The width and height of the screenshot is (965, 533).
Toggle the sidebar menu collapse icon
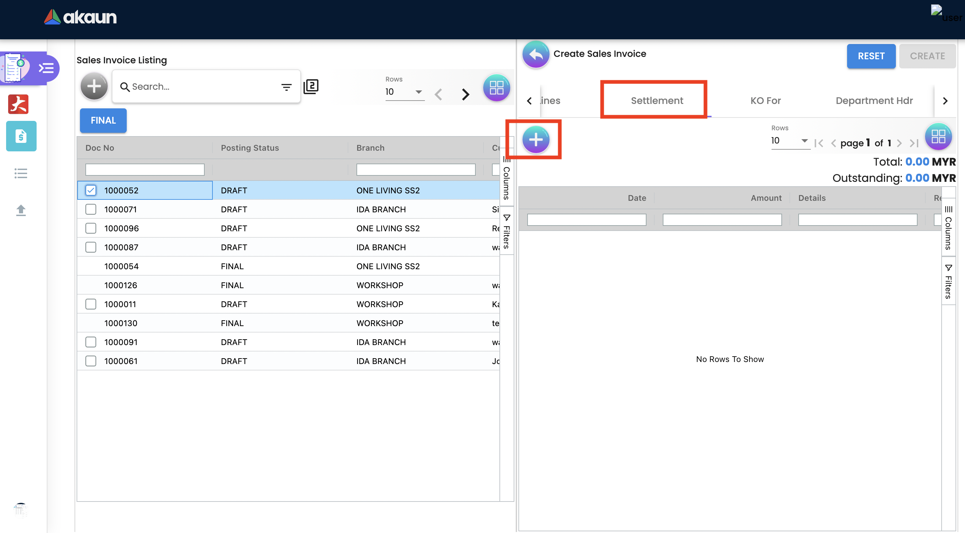(x=46, y=68)
